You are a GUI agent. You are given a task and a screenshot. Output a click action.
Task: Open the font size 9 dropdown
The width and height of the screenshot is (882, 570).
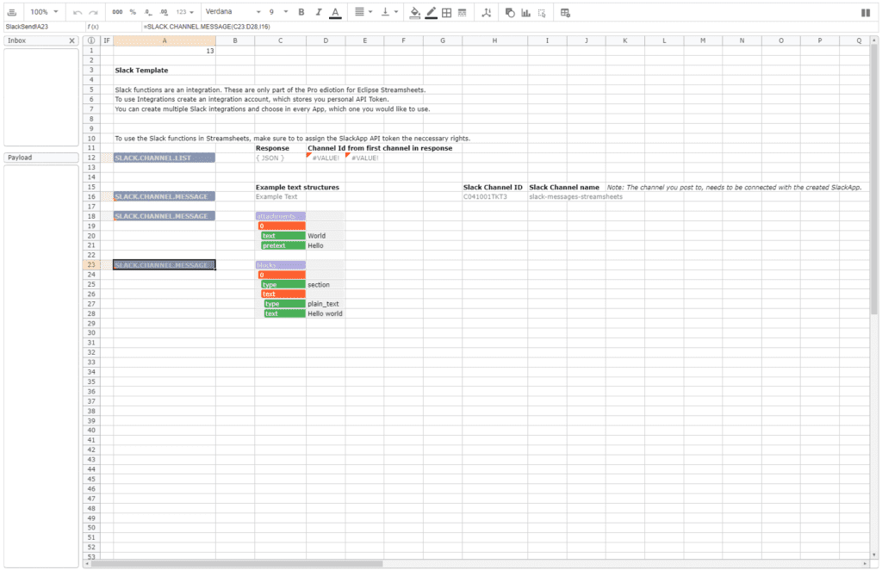pyautogui.click(x=278, y=12)
